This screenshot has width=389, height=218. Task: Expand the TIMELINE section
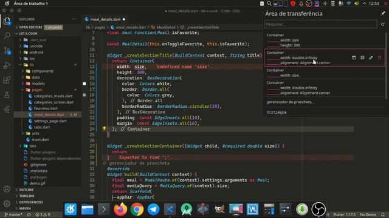click(27, 196)
